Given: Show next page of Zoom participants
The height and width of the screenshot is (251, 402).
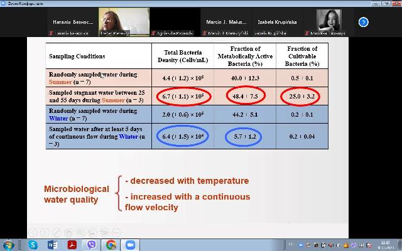Looking at the screenshot, I should (363, 22).
